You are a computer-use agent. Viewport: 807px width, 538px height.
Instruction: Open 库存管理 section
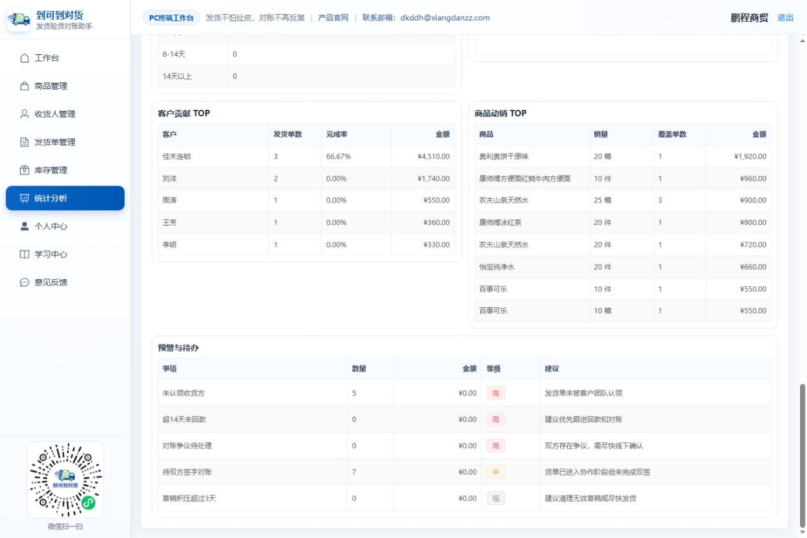pyautogui.click(x=65, y=171)
